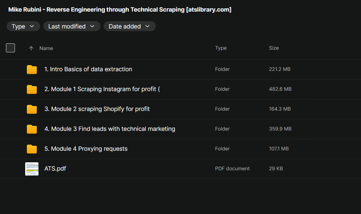This screenshot has height=214, width=361.
Task: Sort files by the Name column header
Action: pyautogui.click(x=46, y=48)
